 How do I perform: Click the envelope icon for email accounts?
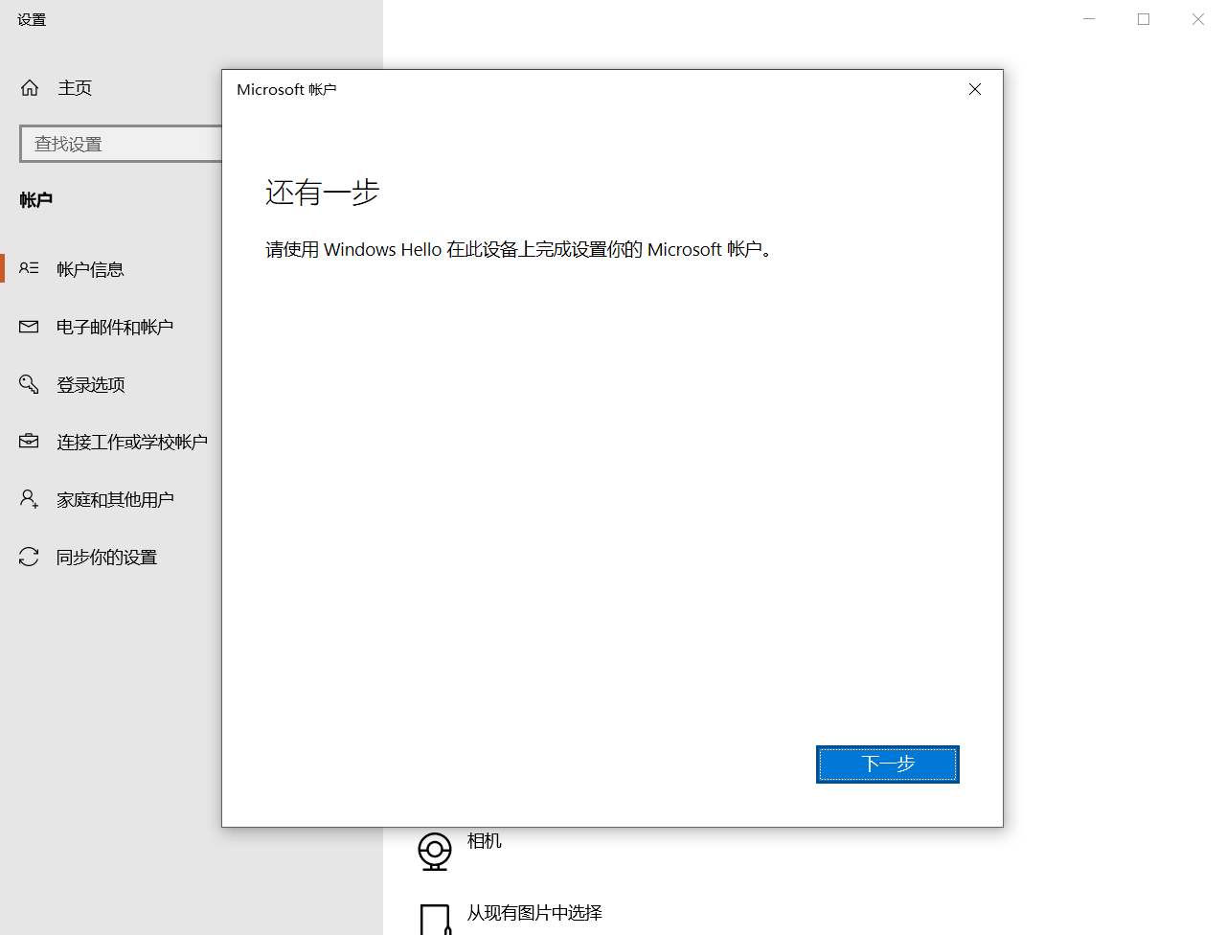29,327
